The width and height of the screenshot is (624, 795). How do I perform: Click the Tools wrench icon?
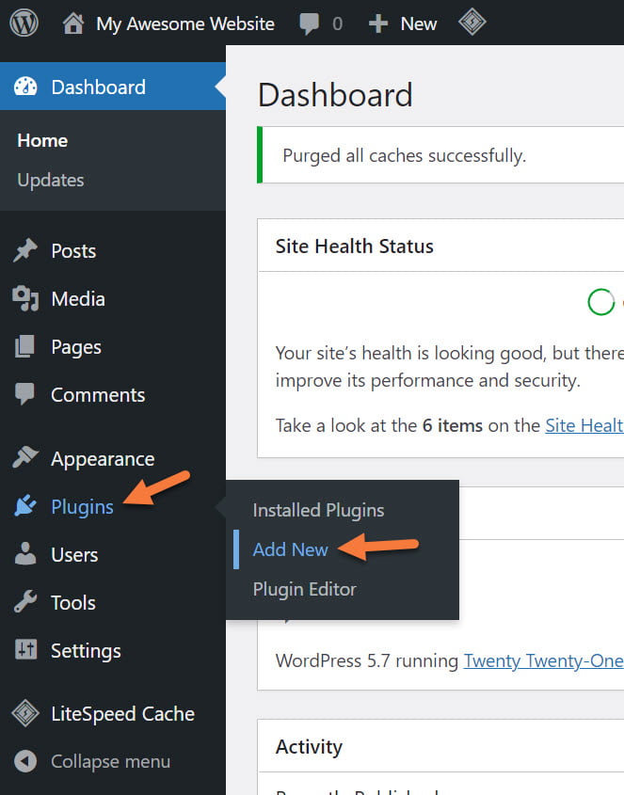[25, 603]
